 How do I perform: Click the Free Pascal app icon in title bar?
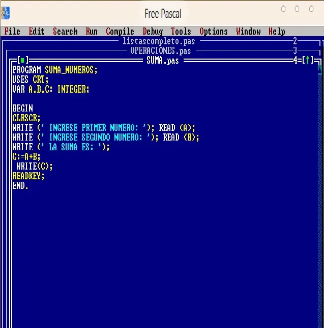tap(6, 13)
